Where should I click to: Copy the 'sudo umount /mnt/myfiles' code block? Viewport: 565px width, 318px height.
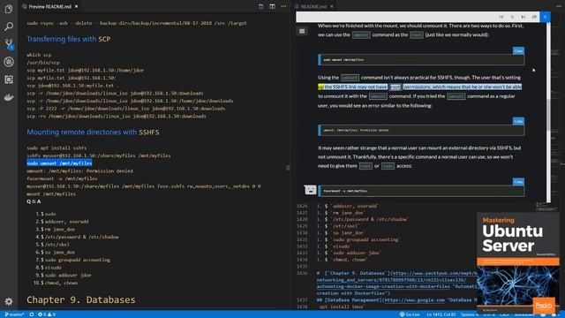point(518,51)
